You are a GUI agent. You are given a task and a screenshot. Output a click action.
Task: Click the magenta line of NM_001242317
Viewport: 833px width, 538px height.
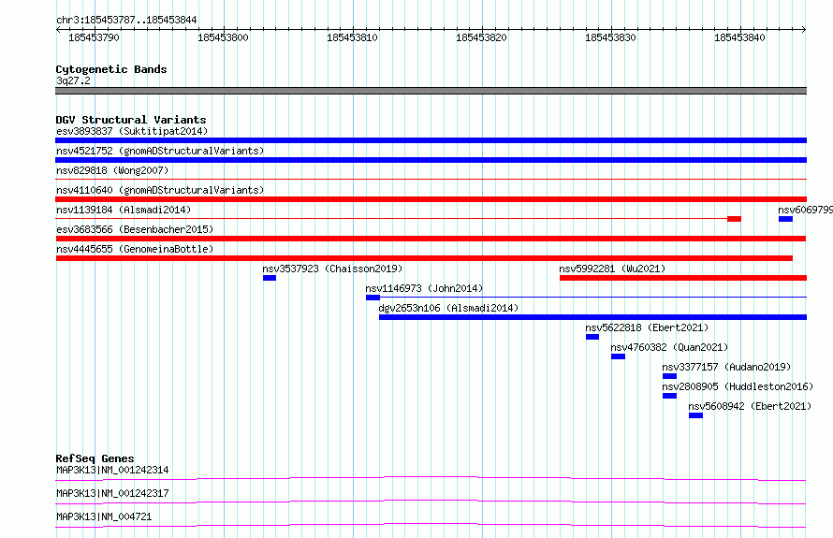click(x=431, y=502)
